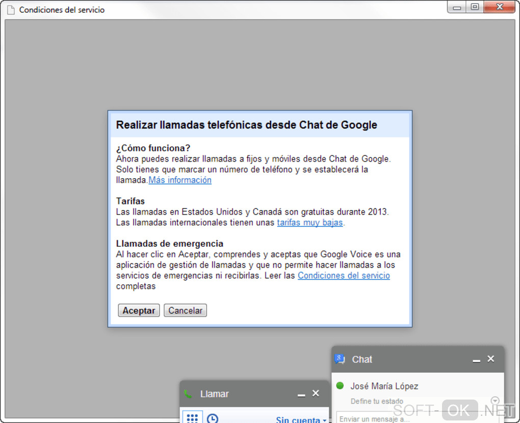The image size is (520, 423).
Task: Select contact name José María López
Action: [384, 386]
